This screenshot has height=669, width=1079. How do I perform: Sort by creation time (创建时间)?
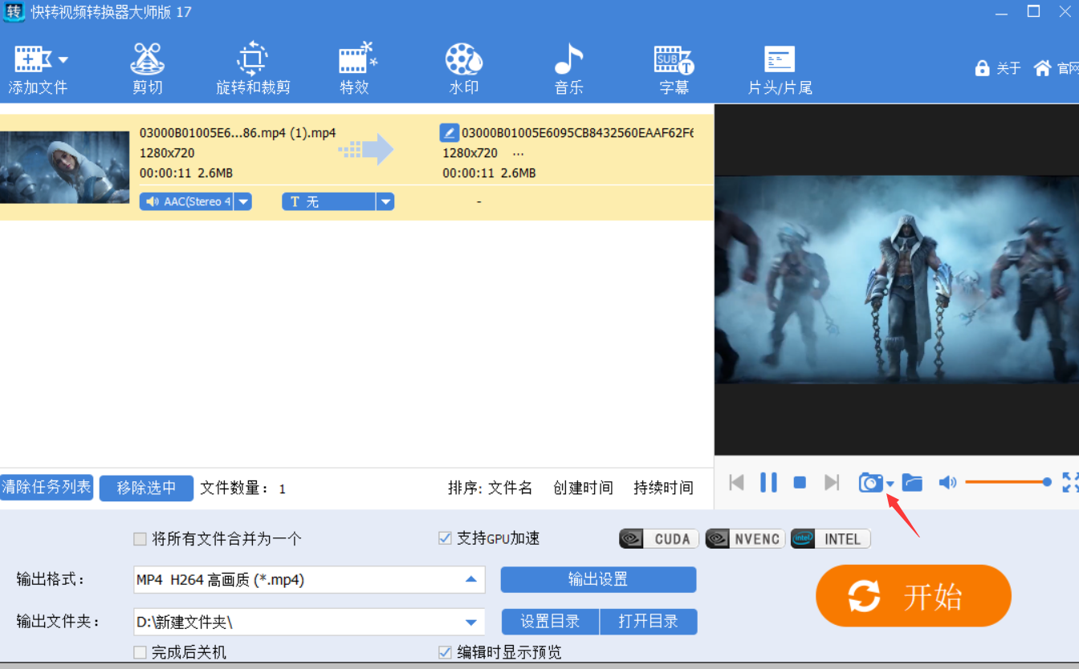pos(583,488)
